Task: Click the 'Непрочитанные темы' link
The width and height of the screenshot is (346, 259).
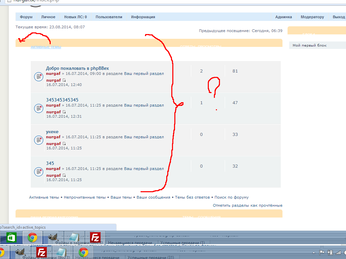Action: [85, 197]
